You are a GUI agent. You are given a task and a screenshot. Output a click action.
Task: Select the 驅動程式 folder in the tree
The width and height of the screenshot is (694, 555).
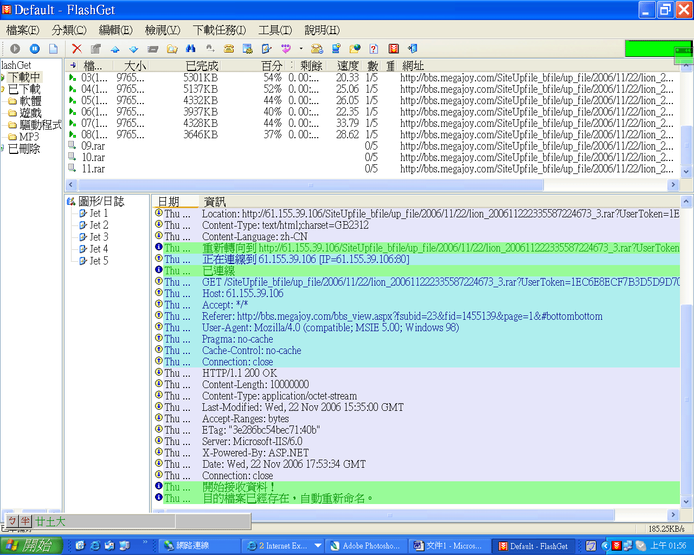coord(41,125)
